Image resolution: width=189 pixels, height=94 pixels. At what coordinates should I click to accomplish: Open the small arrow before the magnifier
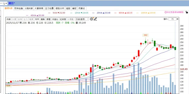tap(1, 3)
